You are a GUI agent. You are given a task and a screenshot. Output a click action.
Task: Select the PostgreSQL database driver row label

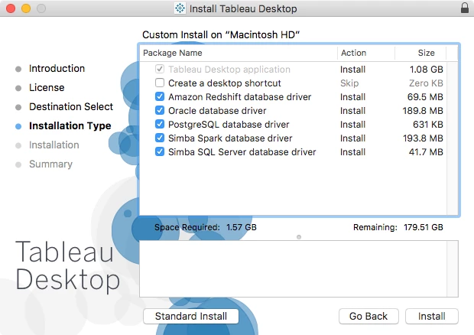[x=229, y=125]
